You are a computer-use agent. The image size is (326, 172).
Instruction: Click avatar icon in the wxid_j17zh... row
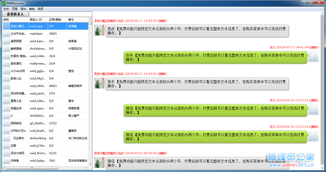click(x=7, y=146)
